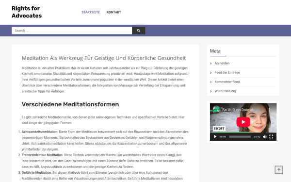
Task: Click the video title So läuft ein Date ab
Action: 238,110
